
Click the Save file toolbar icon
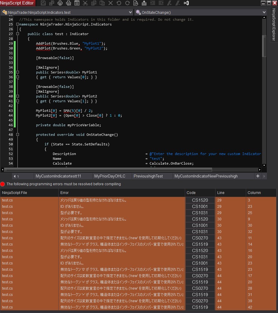tap(43, 3)
